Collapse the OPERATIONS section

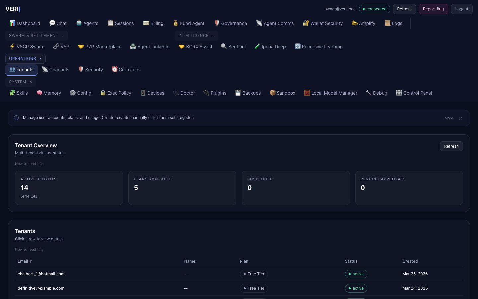25,59
